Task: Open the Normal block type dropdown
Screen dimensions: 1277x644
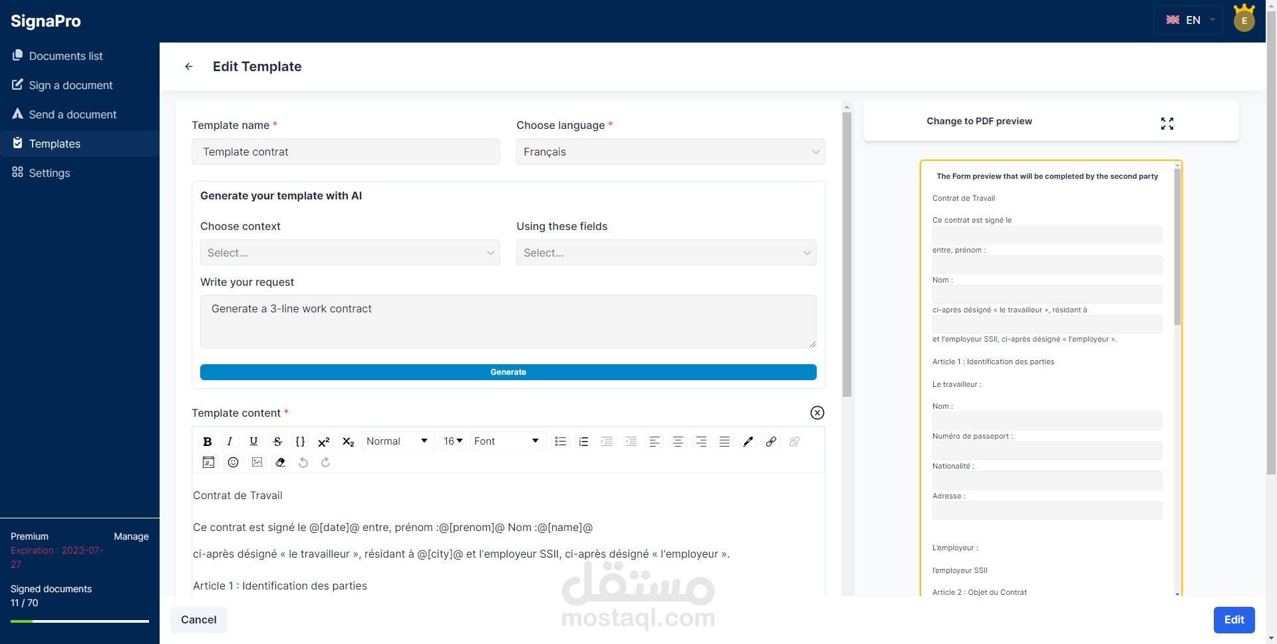Action: pyautogui.click(x=398, y=441)
